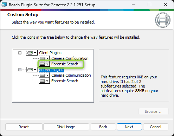The image size is (174, 136).
Task: Minimize the setup window
Action: [134, 5]
